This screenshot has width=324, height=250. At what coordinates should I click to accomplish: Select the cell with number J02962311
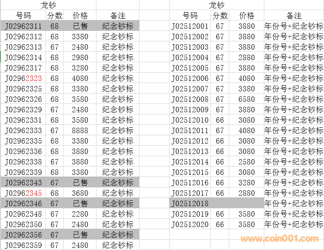23,26
